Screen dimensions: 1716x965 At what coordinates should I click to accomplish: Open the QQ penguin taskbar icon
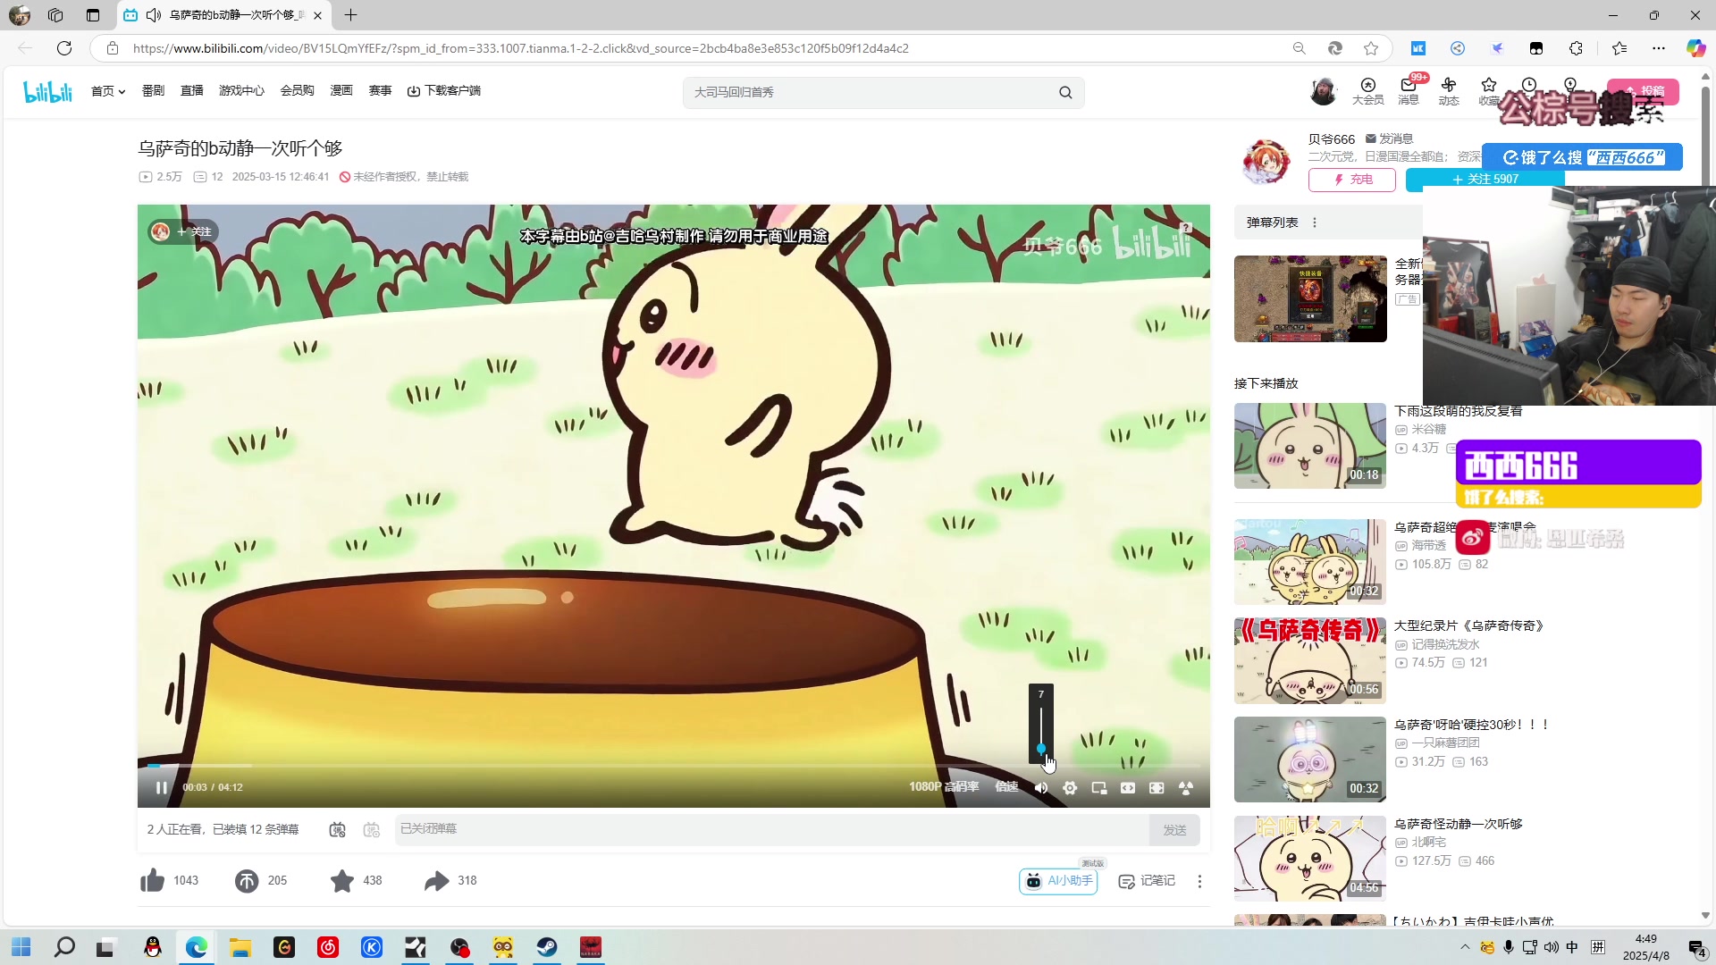[x=153, y=947]
